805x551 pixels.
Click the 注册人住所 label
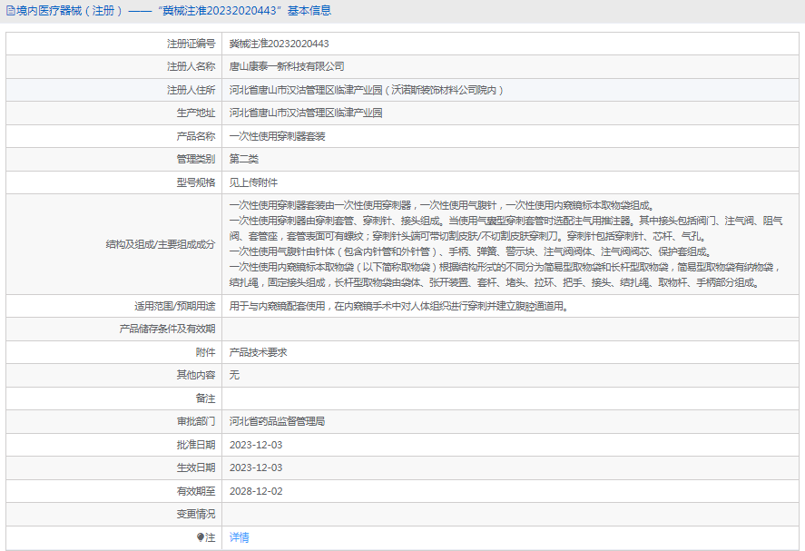191,90
